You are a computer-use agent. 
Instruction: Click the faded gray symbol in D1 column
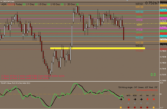point(154,103)
